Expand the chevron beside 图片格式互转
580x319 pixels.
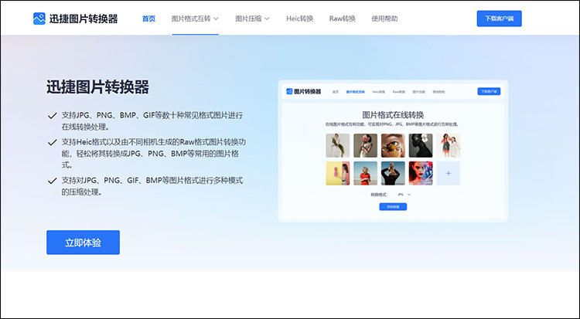click(217, 19)
